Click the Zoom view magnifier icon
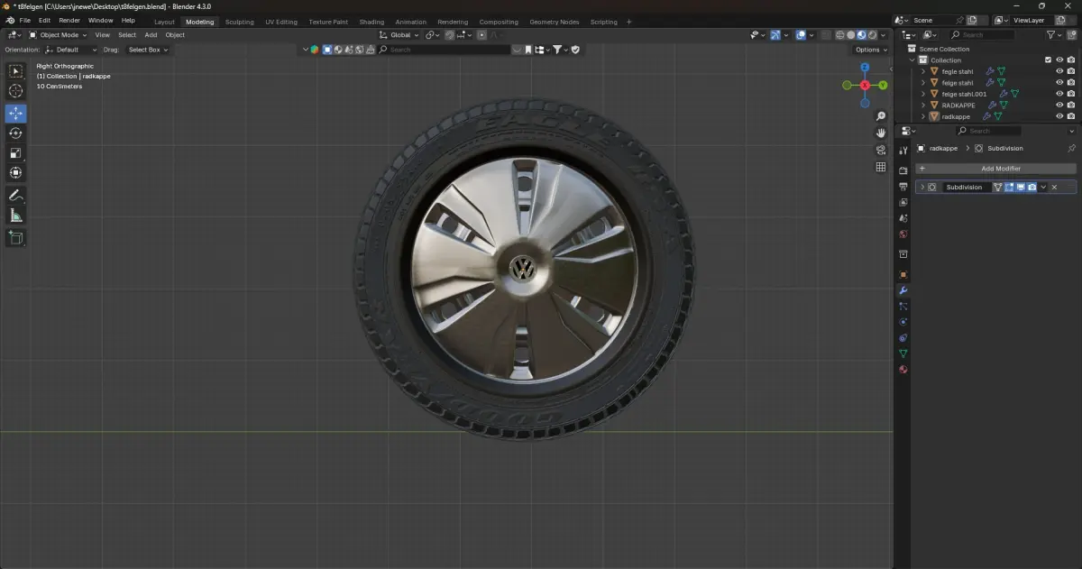The height and width of the screenshot is (569, 1082). 881,116
